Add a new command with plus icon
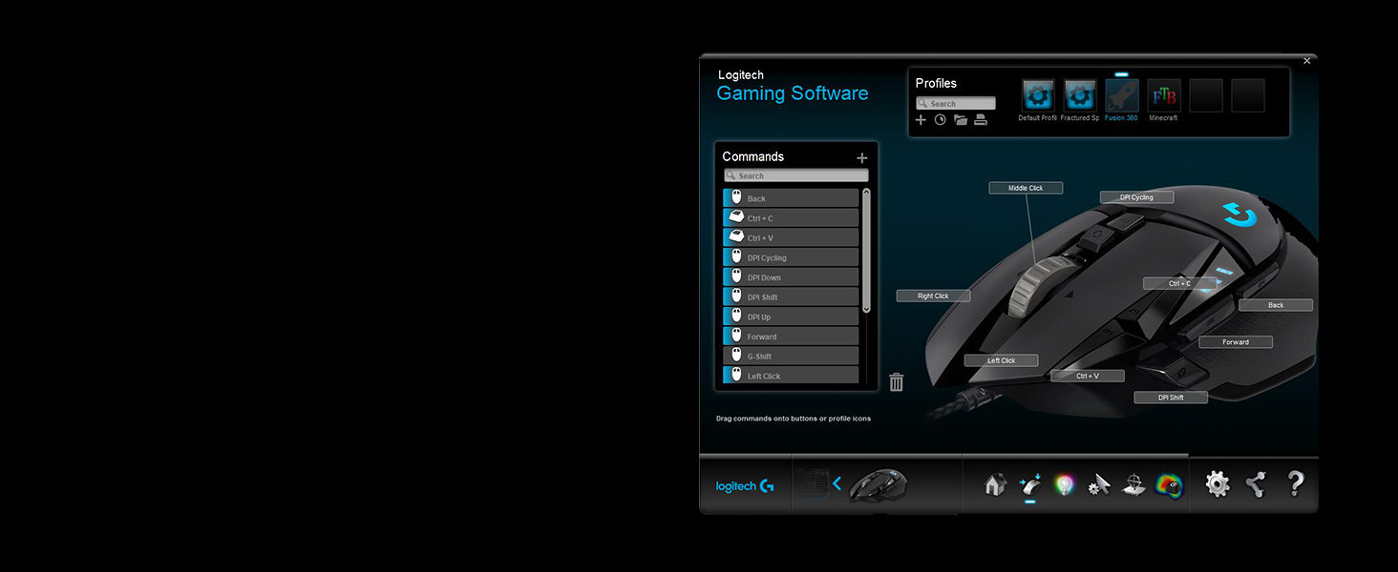 pos(861,158)
